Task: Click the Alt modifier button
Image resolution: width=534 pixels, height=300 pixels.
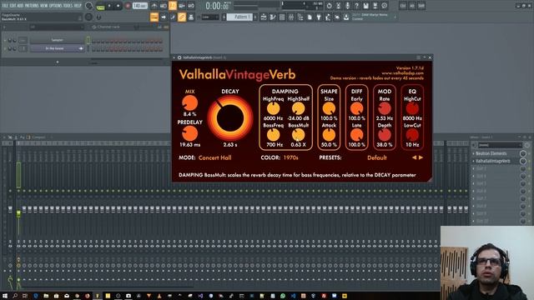Action: pos(412,6)
